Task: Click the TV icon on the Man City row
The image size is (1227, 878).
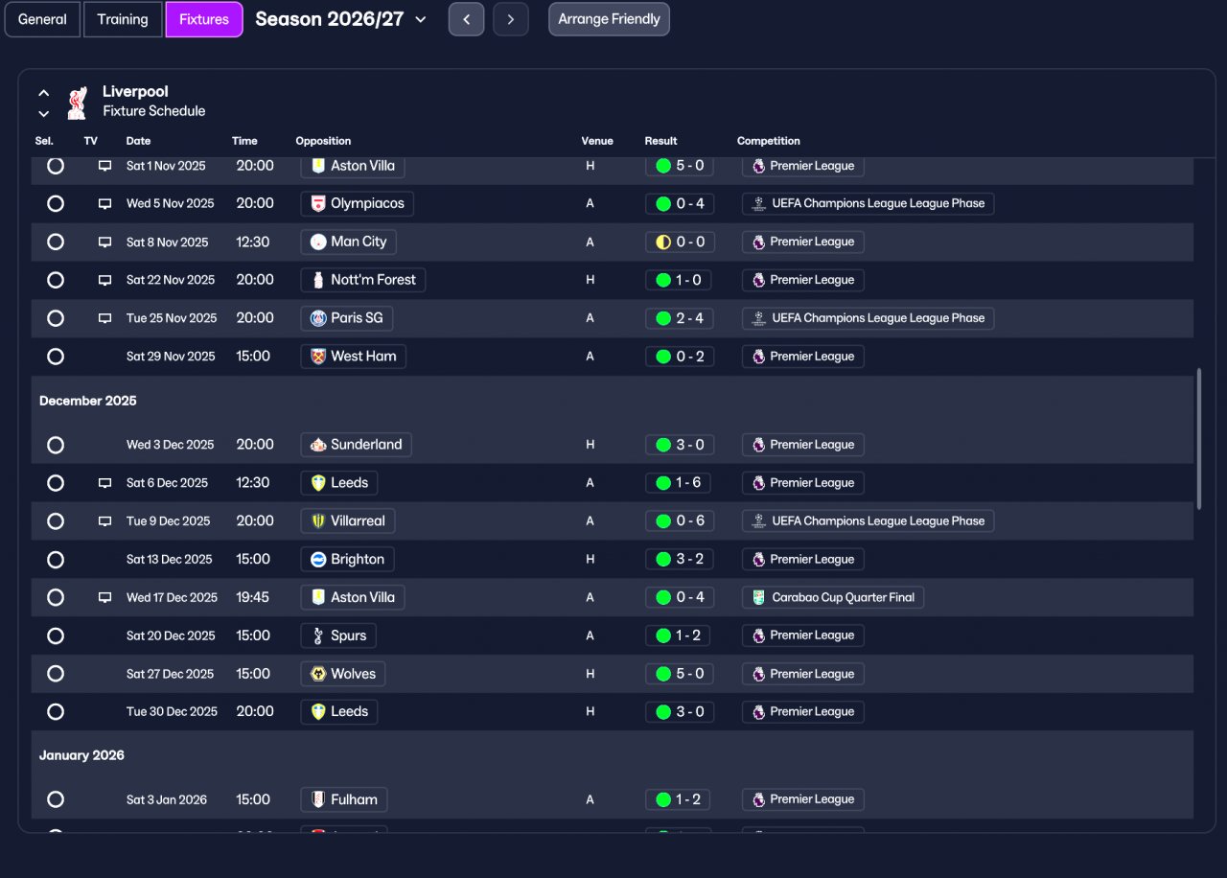Action: click(104, 242)
